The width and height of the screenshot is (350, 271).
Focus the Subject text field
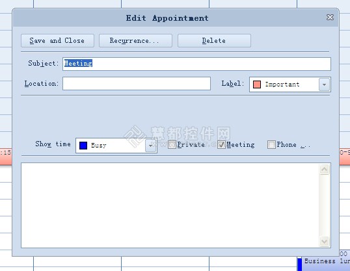coord(196,64)
